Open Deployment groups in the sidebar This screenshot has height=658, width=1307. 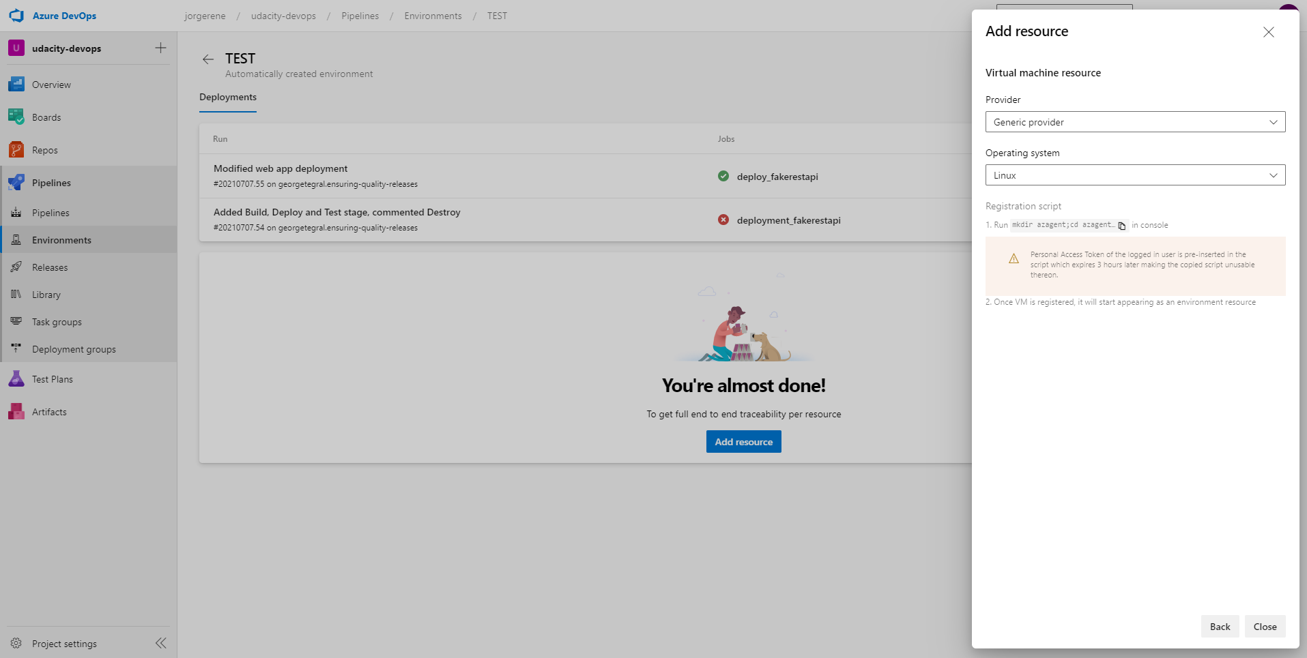tap(89, 349)
